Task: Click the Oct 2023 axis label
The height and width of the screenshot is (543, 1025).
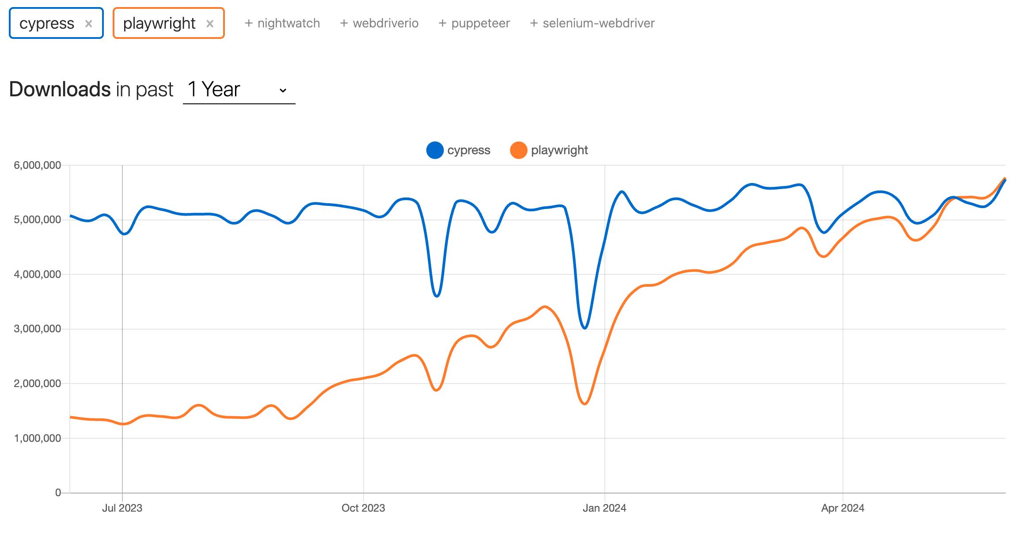Action: (x=363, y=508)
